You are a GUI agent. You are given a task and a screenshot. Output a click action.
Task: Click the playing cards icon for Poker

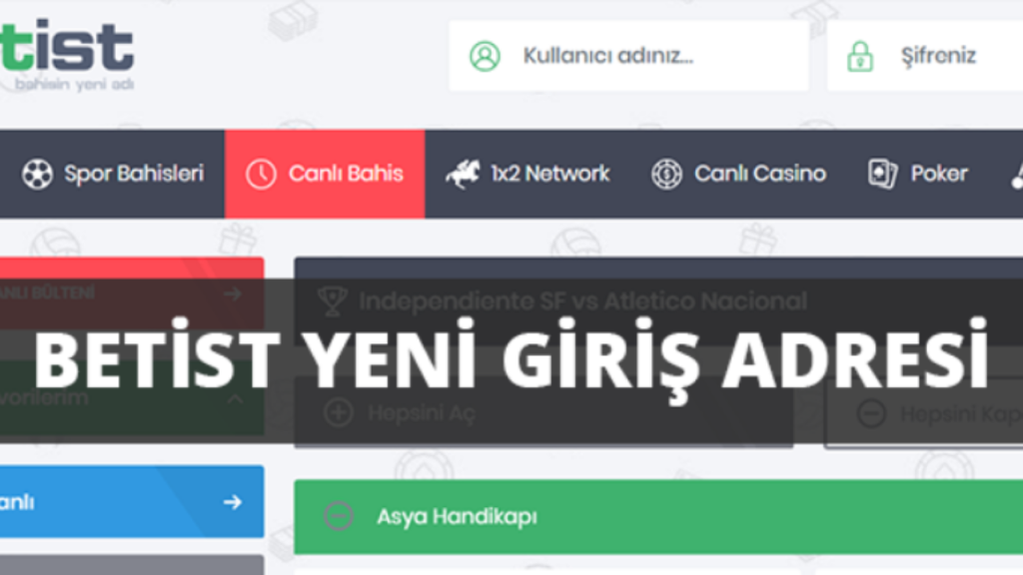point(882,174)
